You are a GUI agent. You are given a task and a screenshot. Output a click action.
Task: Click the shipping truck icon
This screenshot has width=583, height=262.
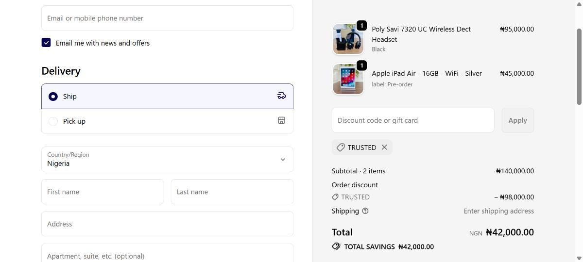tap(281, 96)
